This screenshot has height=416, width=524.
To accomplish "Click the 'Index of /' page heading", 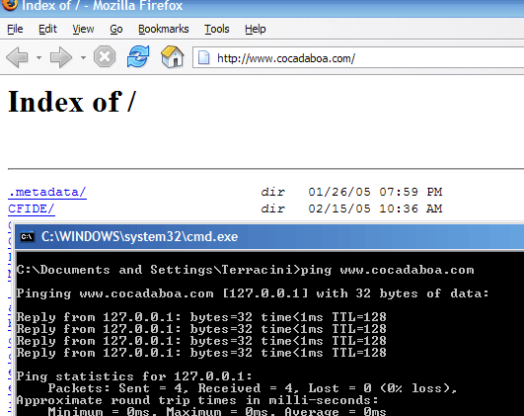I will click(72, 102).
